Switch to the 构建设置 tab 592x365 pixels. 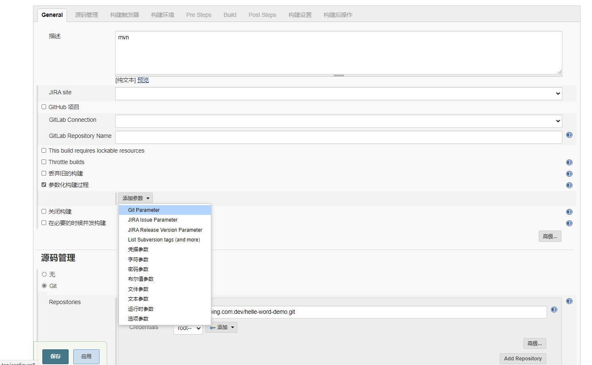click(300, 15)
